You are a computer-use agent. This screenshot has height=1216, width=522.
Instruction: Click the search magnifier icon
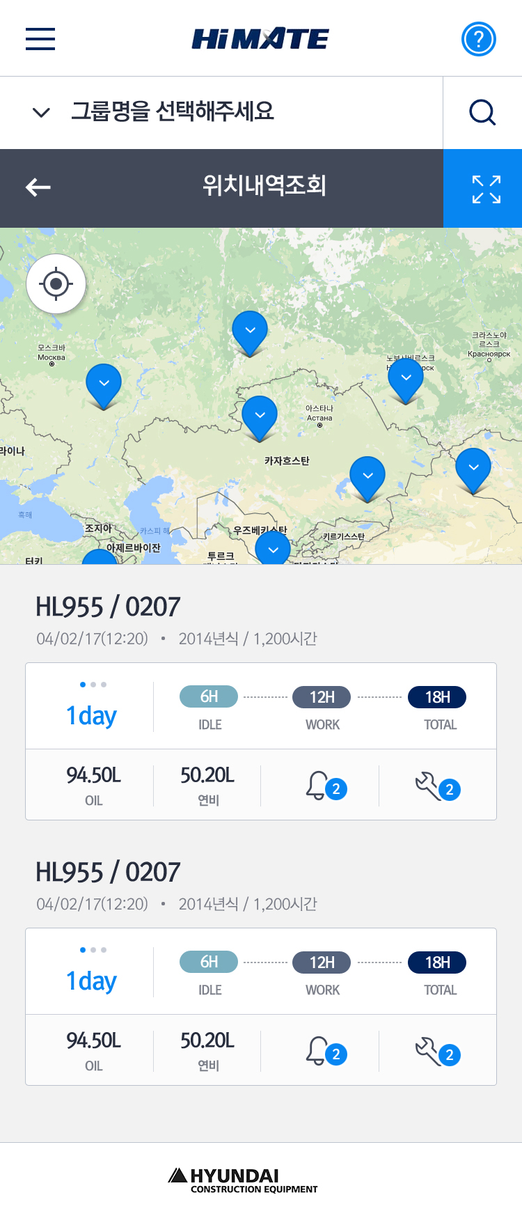coord(482,112)
